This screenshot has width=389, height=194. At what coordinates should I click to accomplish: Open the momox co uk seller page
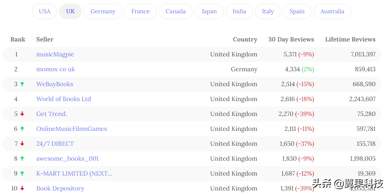[x=55, y=69]
